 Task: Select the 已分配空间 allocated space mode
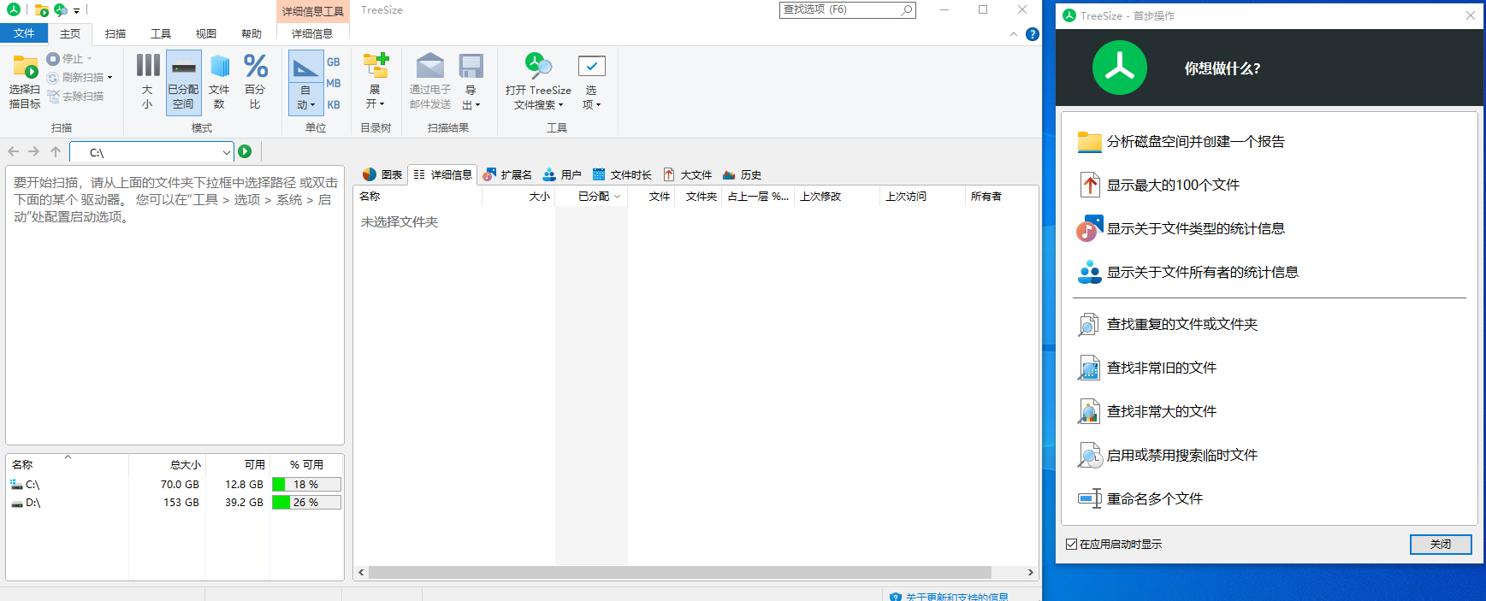click(x=183, y=82)
